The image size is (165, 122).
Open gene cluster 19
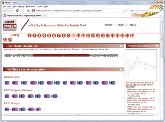pyautogui.click(x=117, y=36)
